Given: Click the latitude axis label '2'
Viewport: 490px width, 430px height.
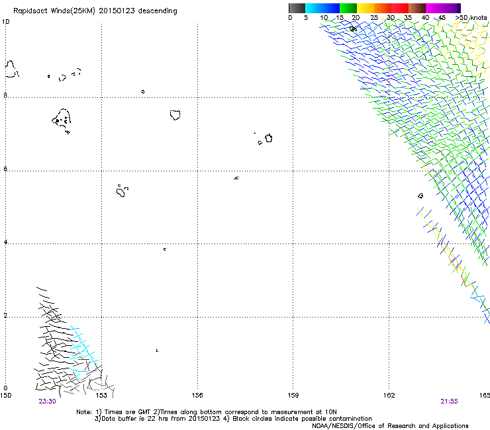Looking at the screenshot, I should point(5,316).
